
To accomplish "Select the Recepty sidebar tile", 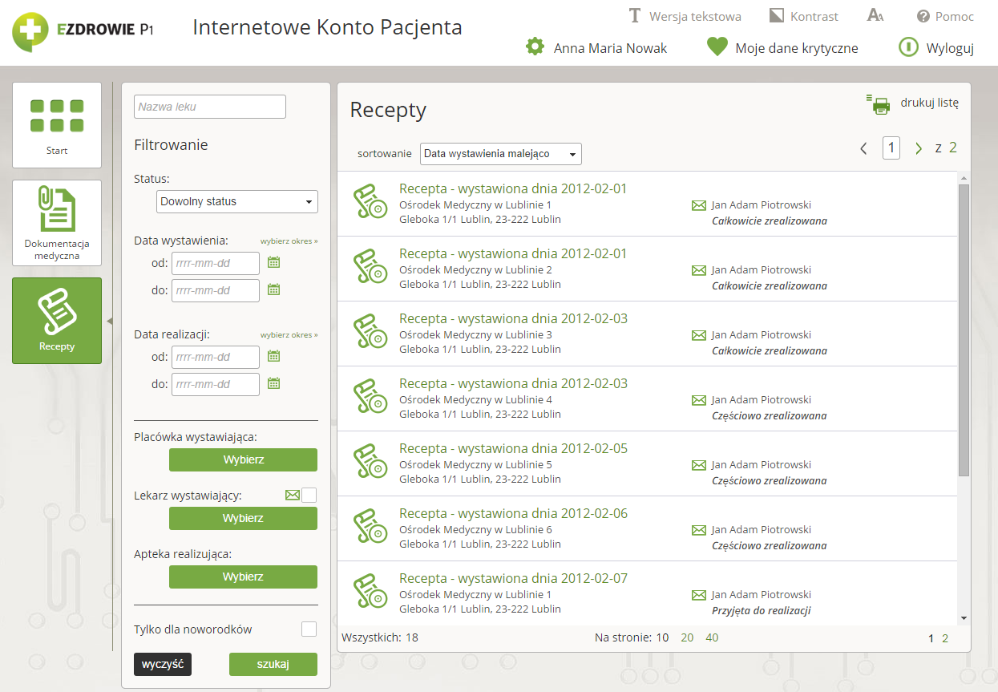I will (x=57, y=321).
